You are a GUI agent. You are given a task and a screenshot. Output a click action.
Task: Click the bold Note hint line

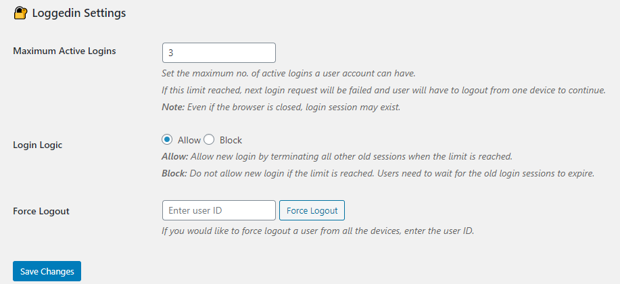coord(281,108)
